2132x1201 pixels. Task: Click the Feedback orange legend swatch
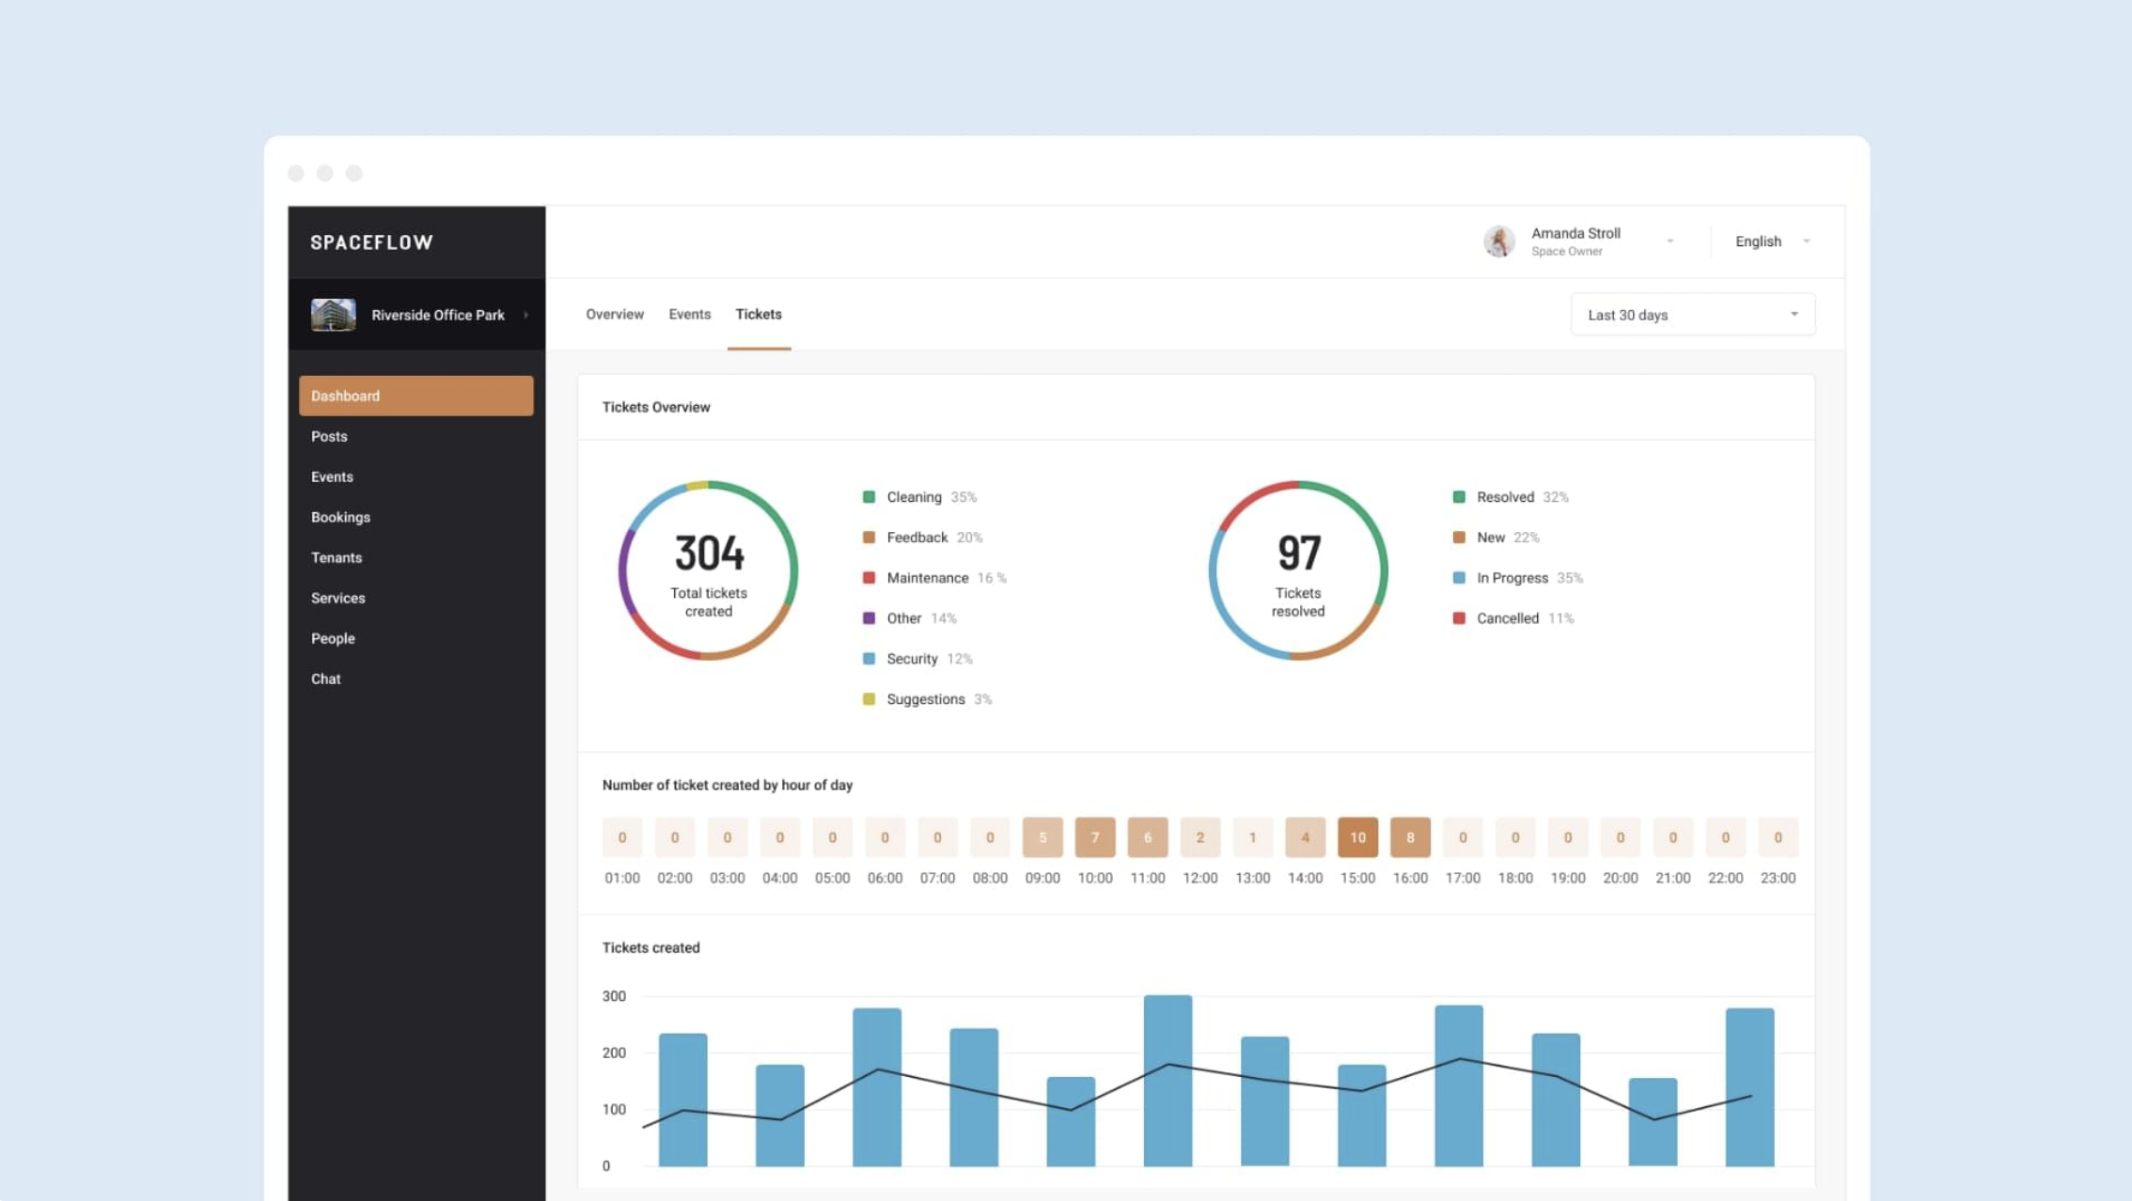869,538
